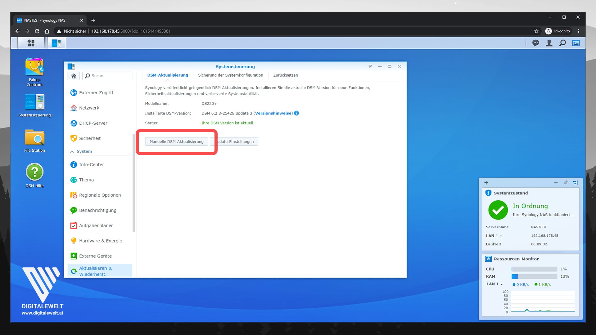The image size is (596, 335).
Task: Click the Suche field in Systemsteuerung
Action: [107, 76]
